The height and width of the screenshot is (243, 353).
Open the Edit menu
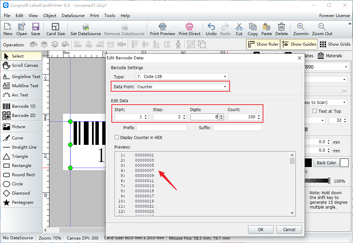[x=19, y=16]
